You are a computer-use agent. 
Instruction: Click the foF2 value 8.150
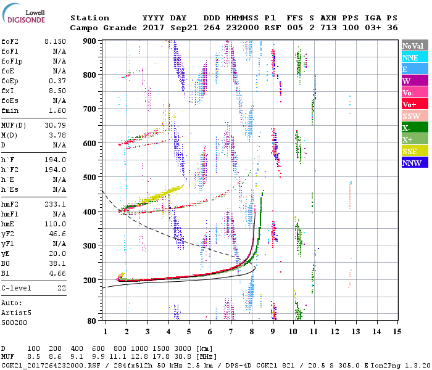(x=55, y=41)
